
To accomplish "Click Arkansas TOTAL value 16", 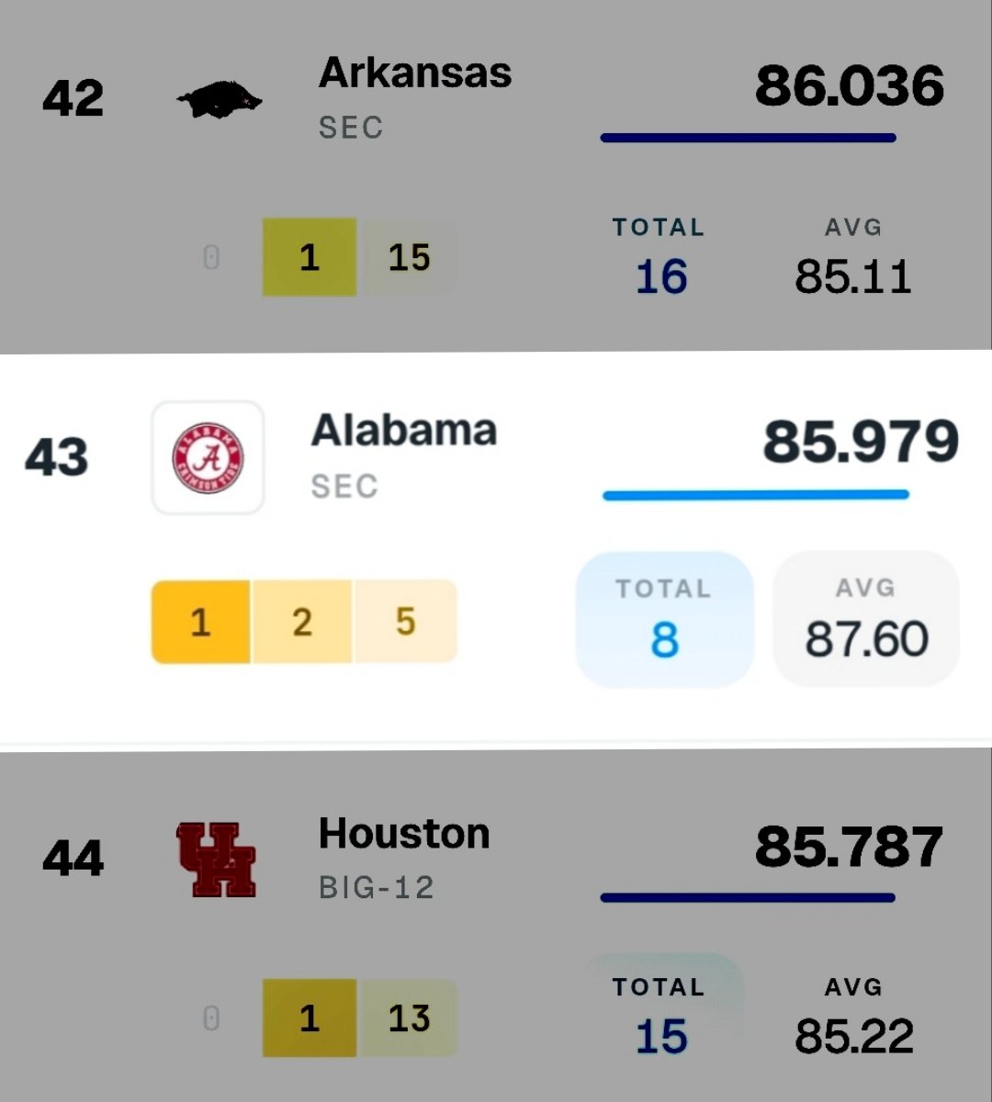I will pyautogui.click(x=661, y=277).
